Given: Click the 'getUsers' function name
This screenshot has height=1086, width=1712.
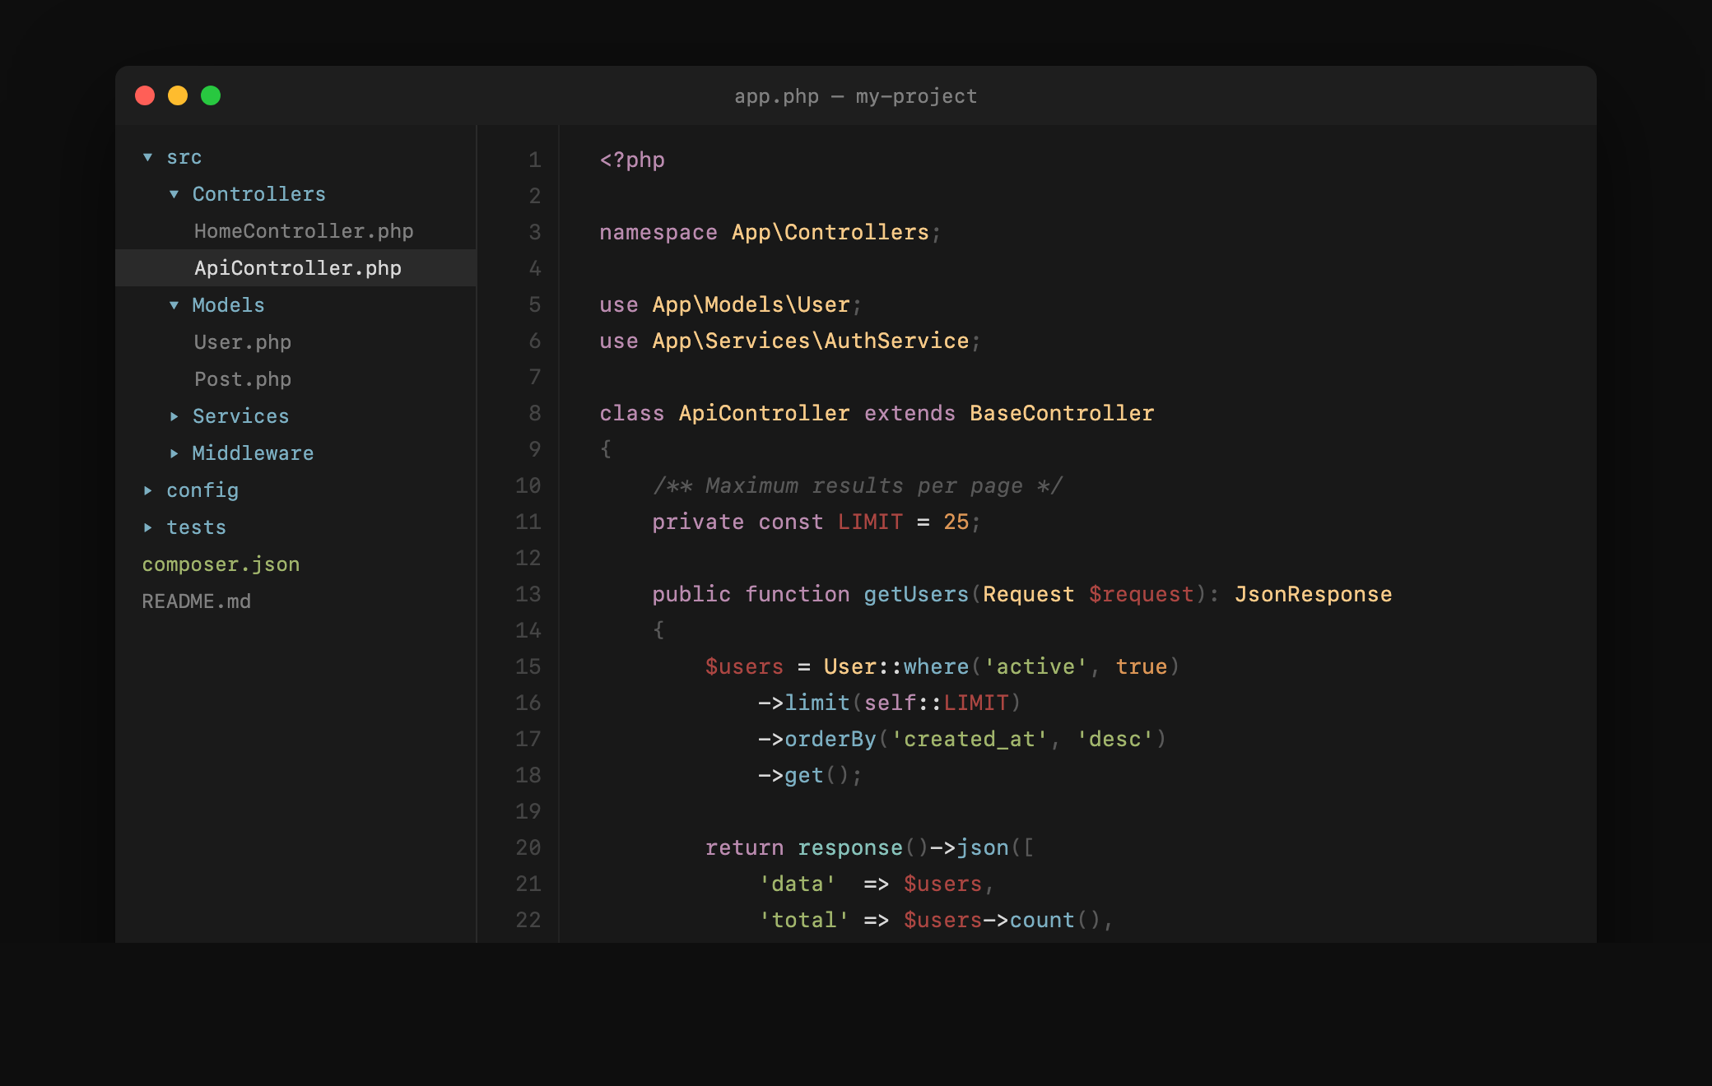Looking at the screenshot, I should (916, 594).
